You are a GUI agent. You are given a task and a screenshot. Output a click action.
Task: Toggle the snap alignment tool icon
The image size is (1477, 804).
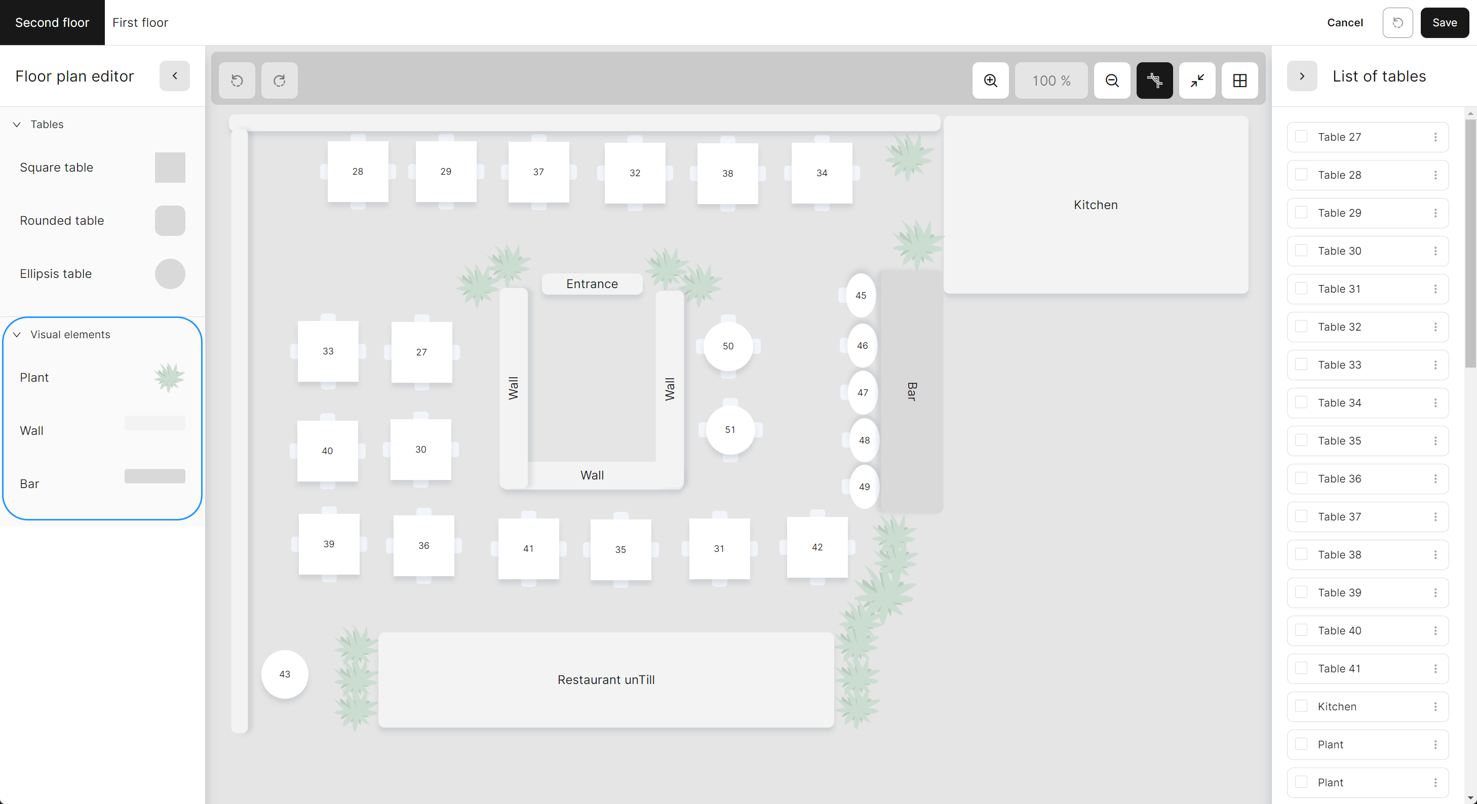click(x=1154, y=81)
